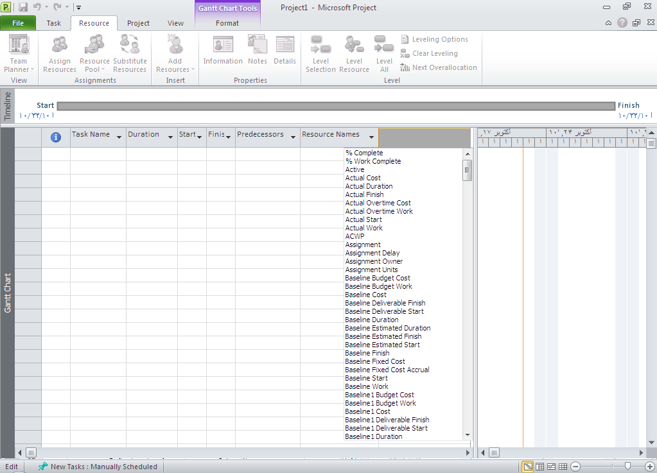Switch to Gantt Chart view in status bar
Screen dimensions: 657x473
(527, 467)
